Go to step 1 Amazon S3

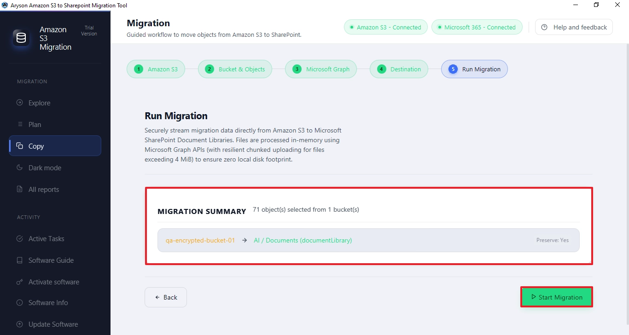pos(156,69)
